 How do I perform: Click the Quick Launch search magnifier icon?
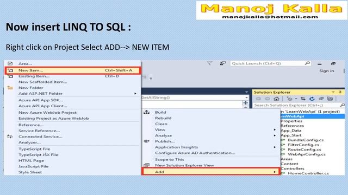[x=307, y=63]
